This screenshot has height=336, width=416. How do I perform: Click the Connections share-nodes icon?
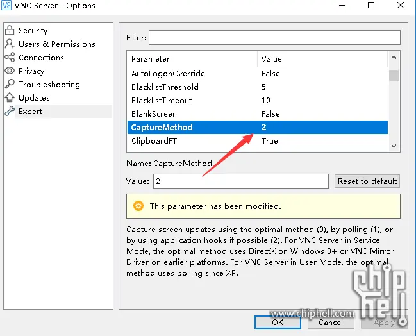(x=10, y=57)
